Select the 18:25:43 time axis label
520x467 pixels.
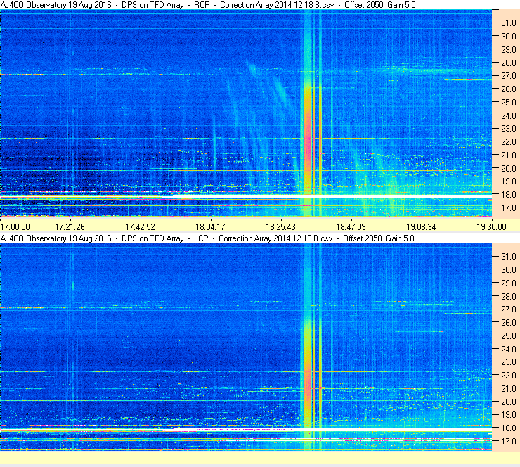coord(280,227)
